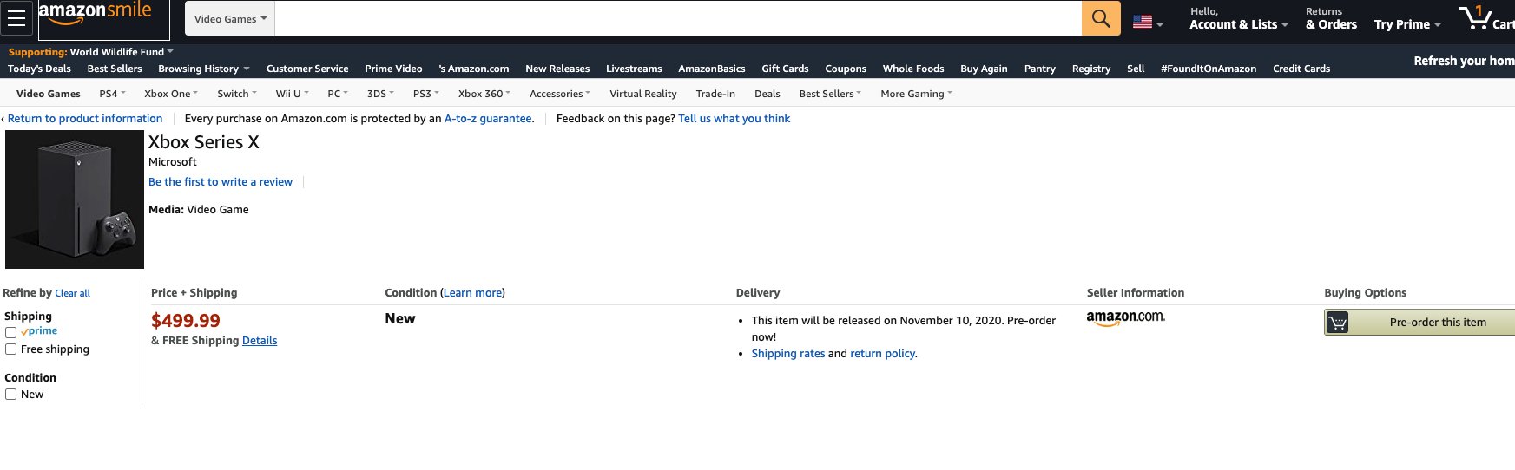1515x470 pixels.
Task: Open the Xbox Series X product image
Action: point(75,199)
